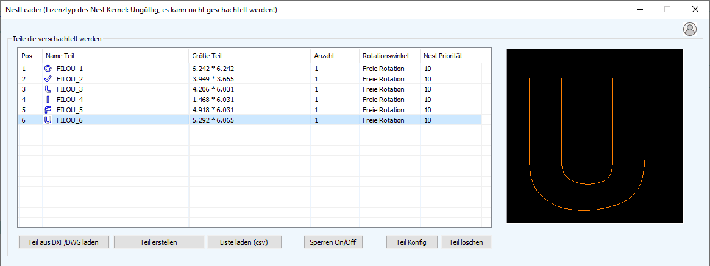
Task: Click the I-shaped FILOU_4 part icon
Action: click(48, 100)
